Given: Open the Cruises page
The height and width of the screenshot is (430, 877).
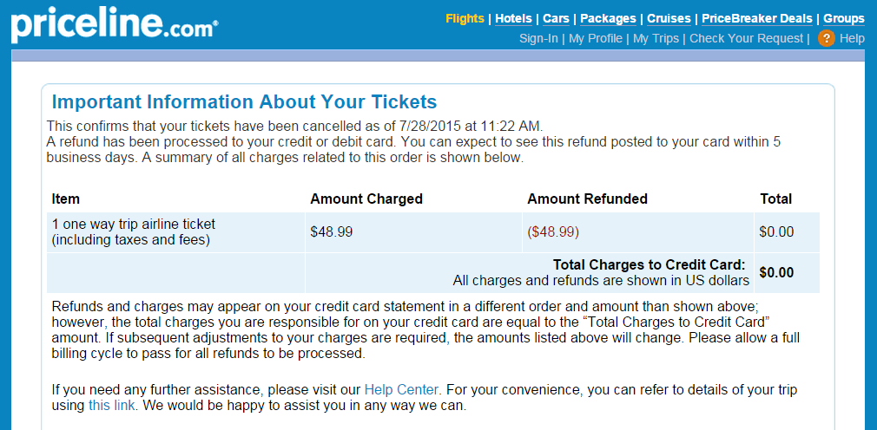Looking at the screenshot, I should pyautogui.click(x=669, y=18).
